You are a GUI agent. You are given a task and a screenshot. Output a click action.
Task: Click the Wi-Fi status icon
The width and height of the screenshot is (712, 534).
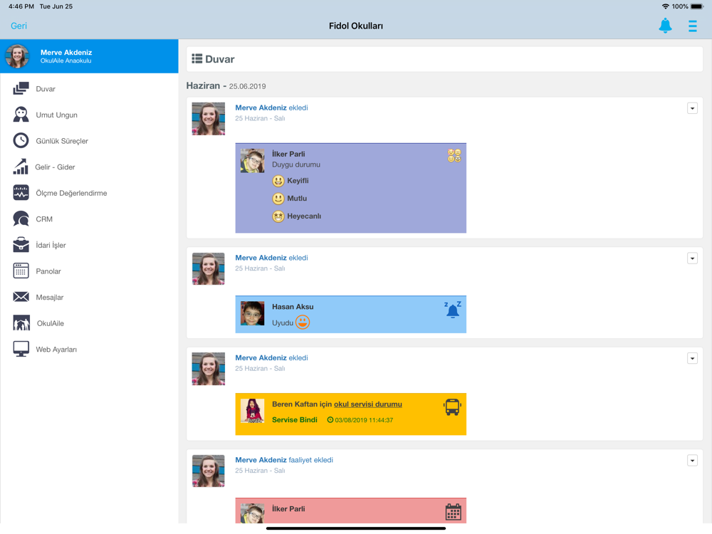[665, 6]
